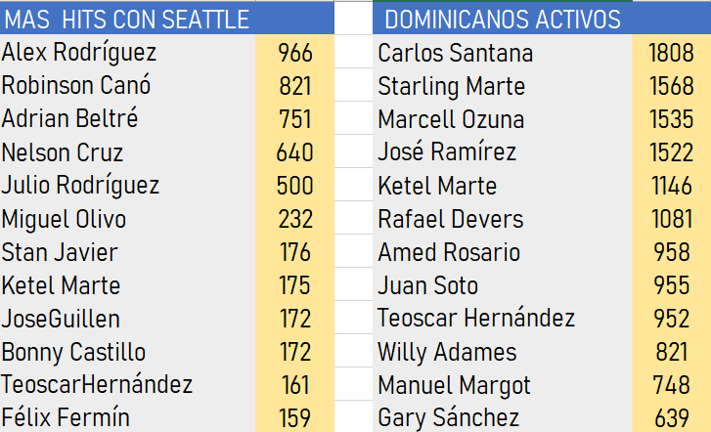Click the Bonny Castillo cell
Screen dimensions: 711x432
[x=73, y=352]
